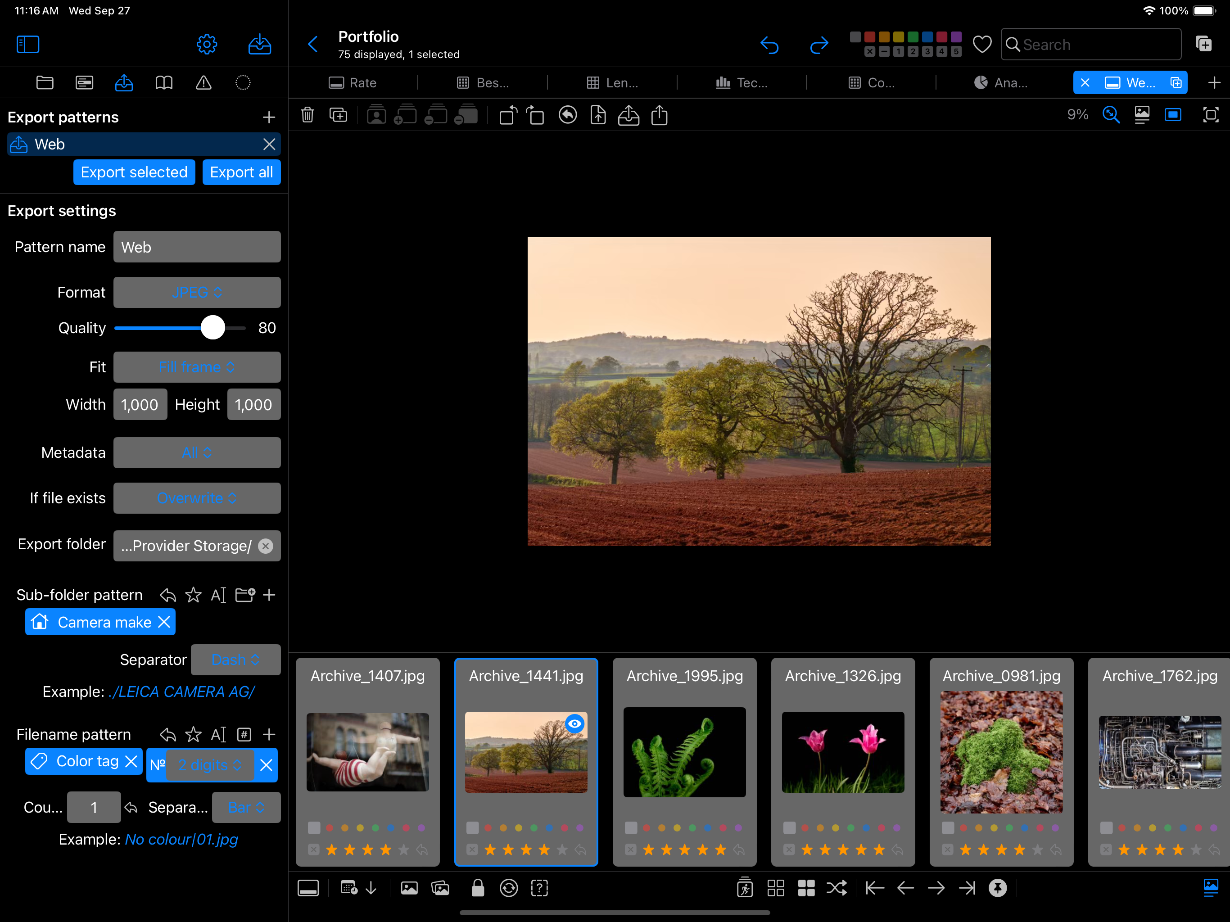Click the revert circular arrow in toolbar
1230x922 pixels.
(568, 115)
